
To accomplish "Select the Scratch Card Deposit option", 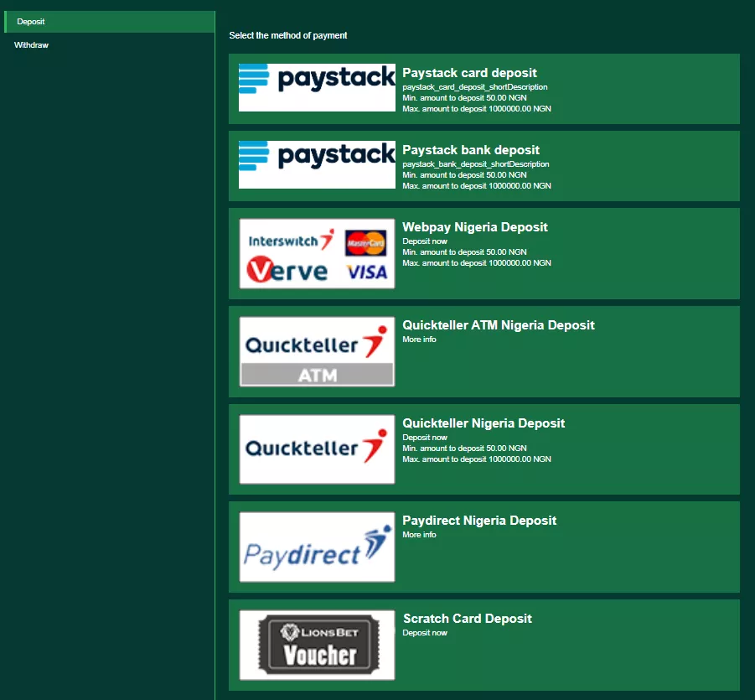I will tap(484, 644).
